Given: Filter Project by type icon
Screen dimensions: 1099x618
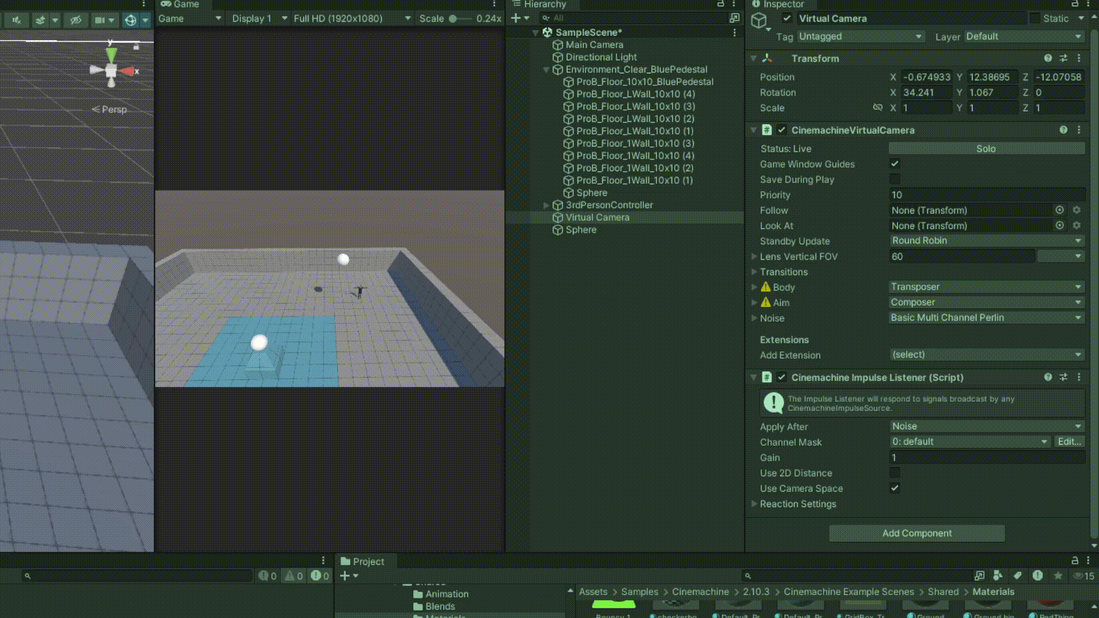Looking at the screenshot, I should click(x=998, y=576).
